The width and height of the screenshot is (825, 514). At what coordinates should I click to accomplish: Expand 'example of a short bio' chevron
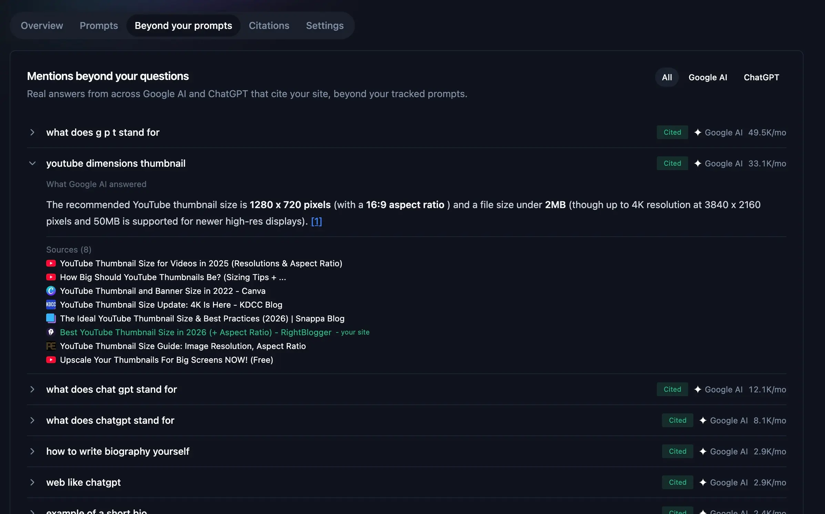coord(32,512)
